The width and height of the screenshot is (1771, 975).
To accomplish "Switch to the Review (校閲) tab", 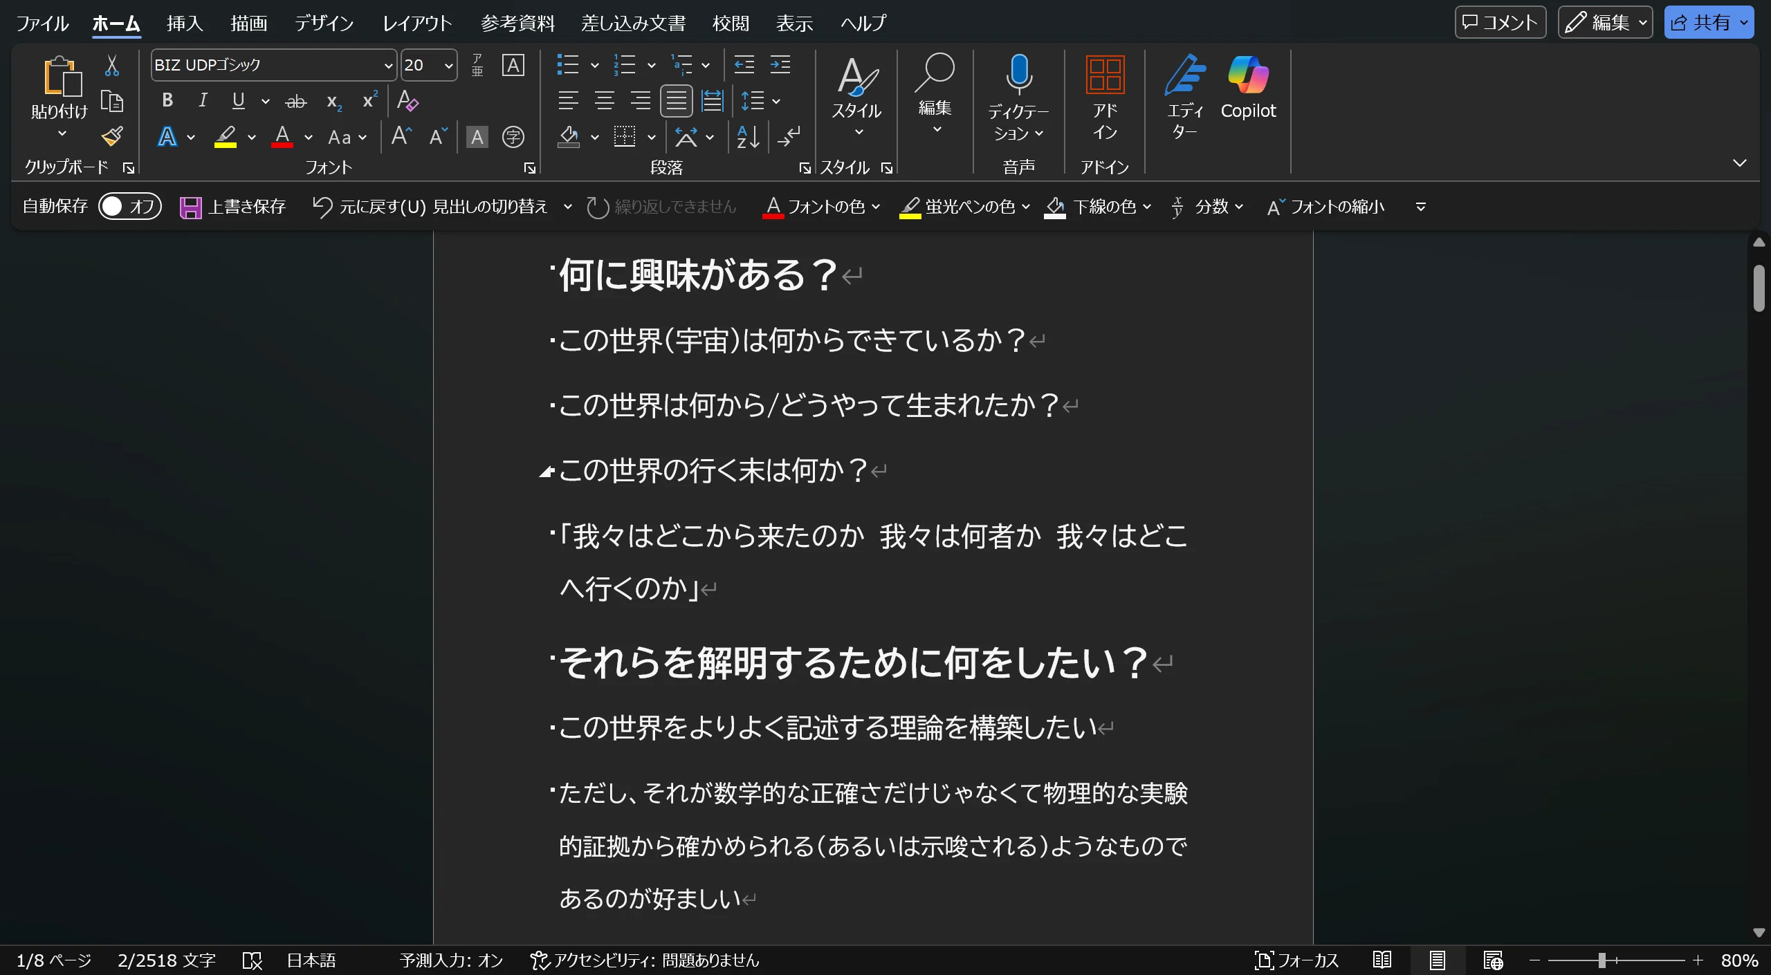I will tap(731, 24).
